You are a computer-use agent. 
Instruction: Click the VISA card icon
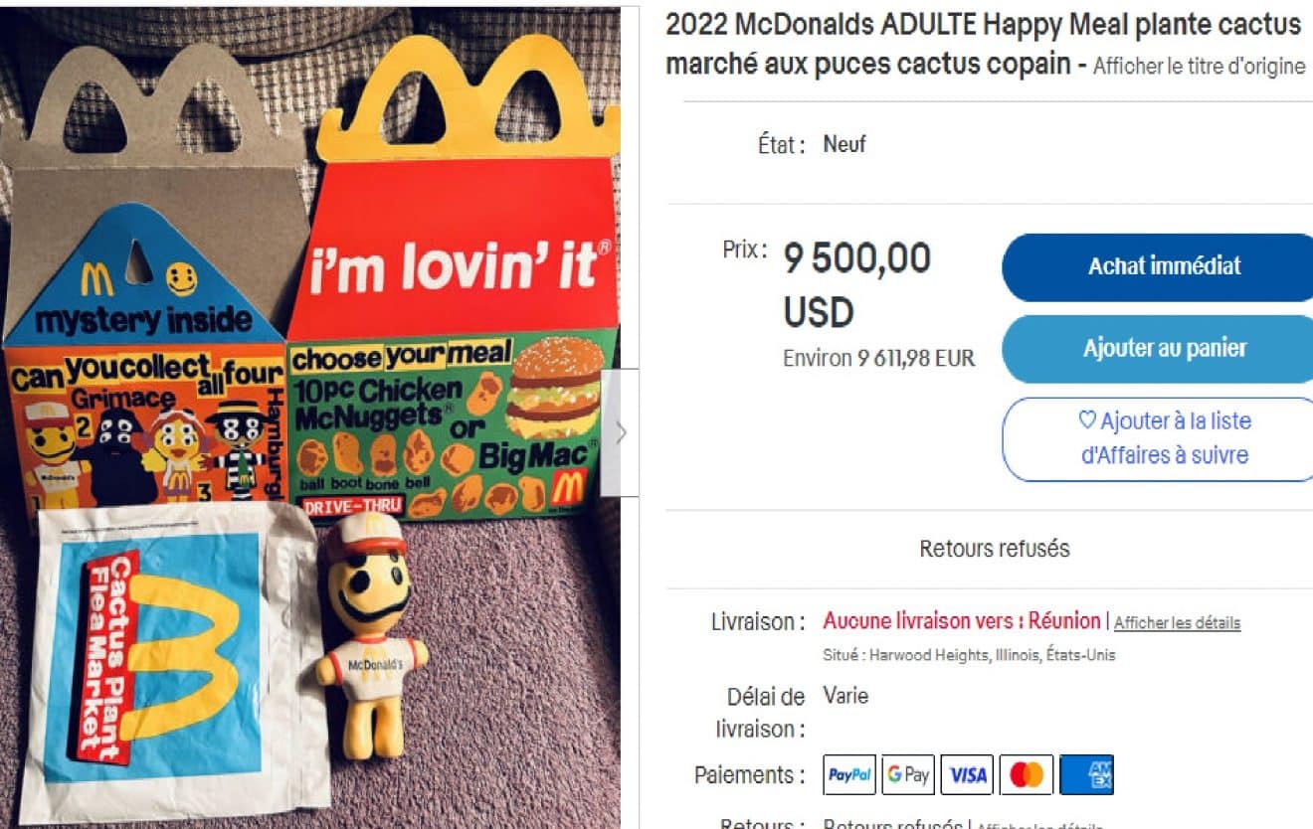point(967,775)
